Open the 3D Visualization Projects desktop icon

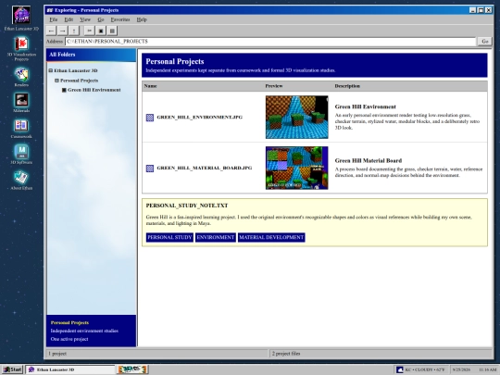(21, 48)
